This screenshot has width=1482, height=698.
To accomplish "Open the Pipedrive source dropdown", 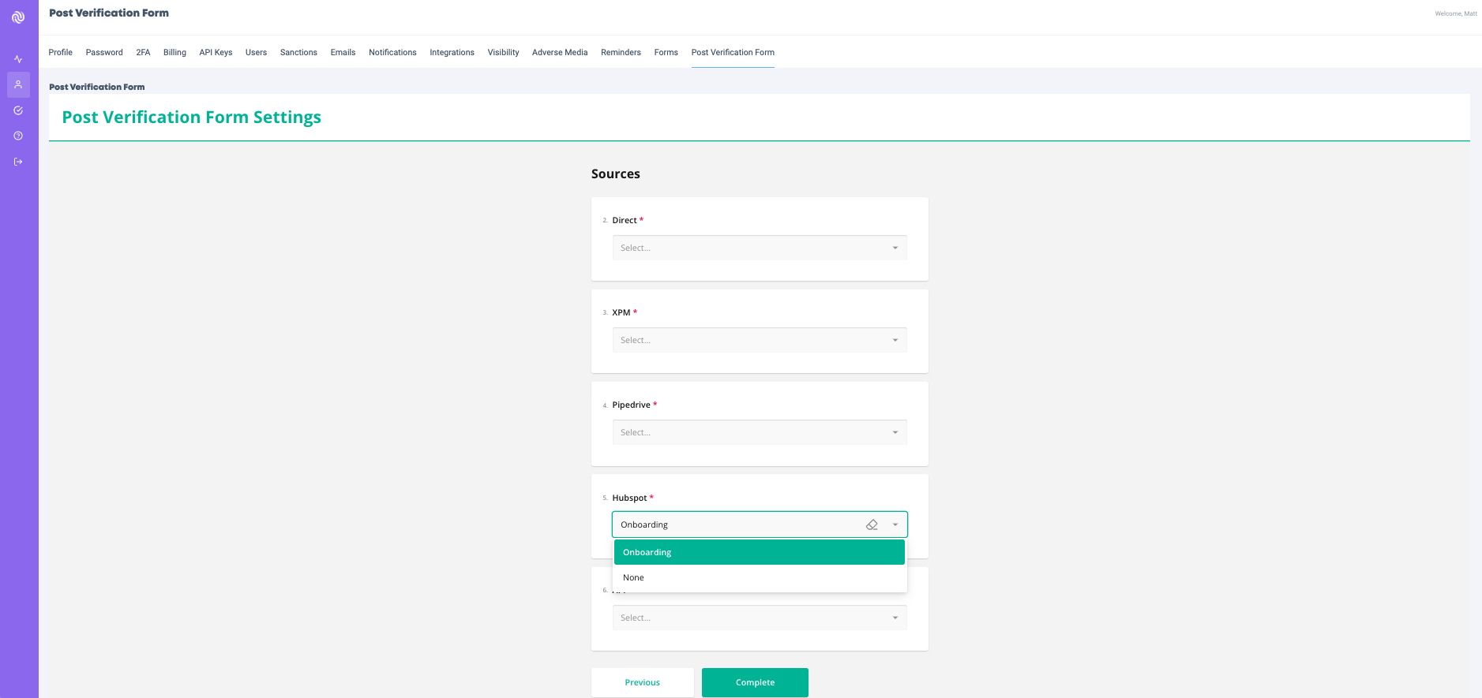I will point(760,432).
